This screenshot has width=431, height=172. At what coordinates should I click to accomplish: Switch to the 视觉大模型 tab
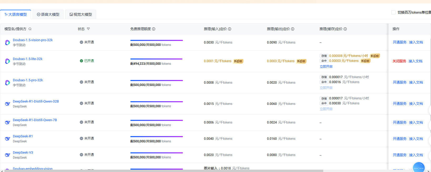point(81,14)
